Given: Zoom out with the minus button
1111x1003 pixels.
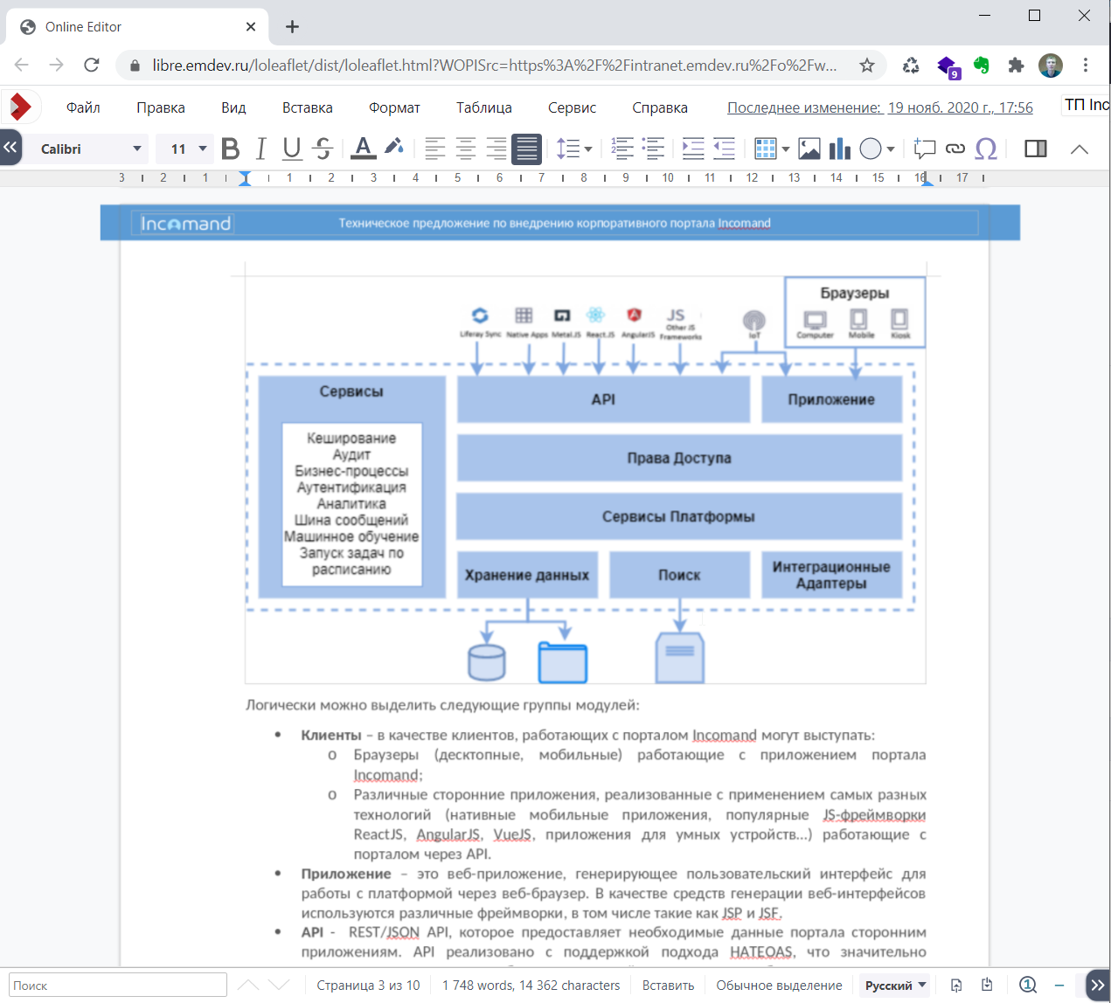Looking at the screenshot, I should tap(1059, 986).
